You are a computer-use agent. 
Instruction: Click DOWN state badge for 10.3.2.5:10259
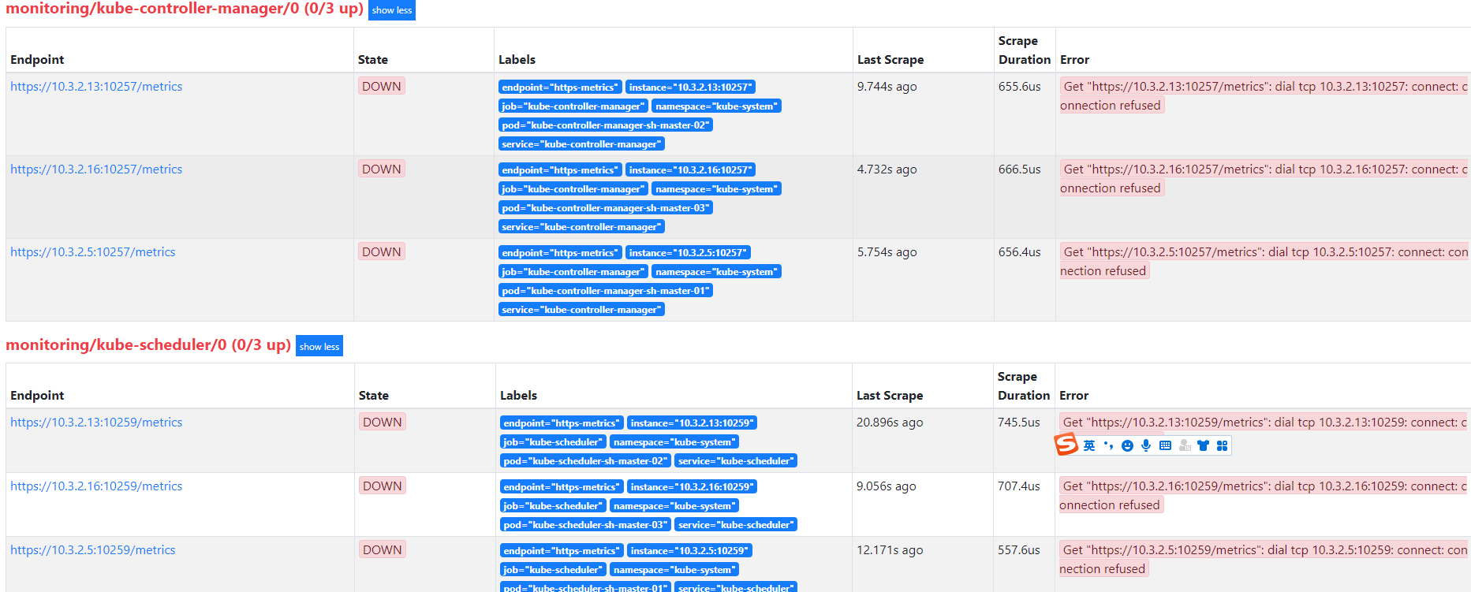coord(383,550)
